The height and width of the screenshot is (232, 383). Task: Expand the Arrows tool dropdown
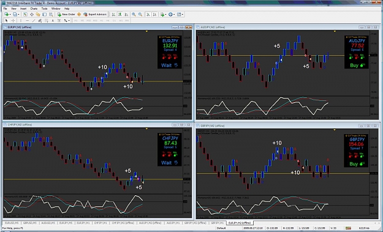pos(69,20)
